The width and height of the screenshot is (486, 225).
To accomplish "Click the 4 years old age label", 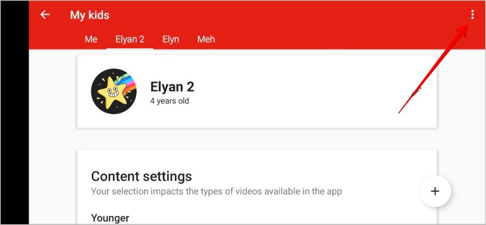I will (169, 101).
